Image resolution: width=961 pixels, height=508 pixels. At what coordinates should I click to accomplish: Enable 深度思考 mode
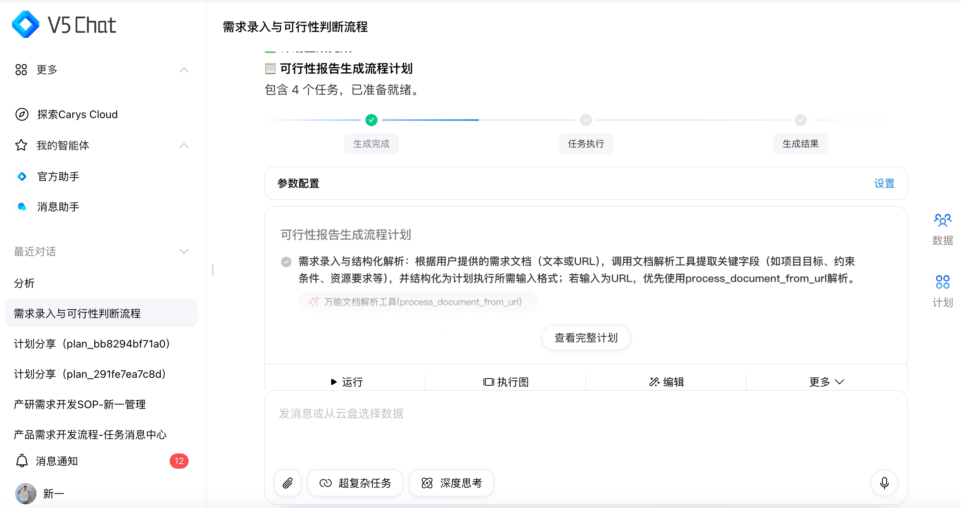(x=451, y=483)
